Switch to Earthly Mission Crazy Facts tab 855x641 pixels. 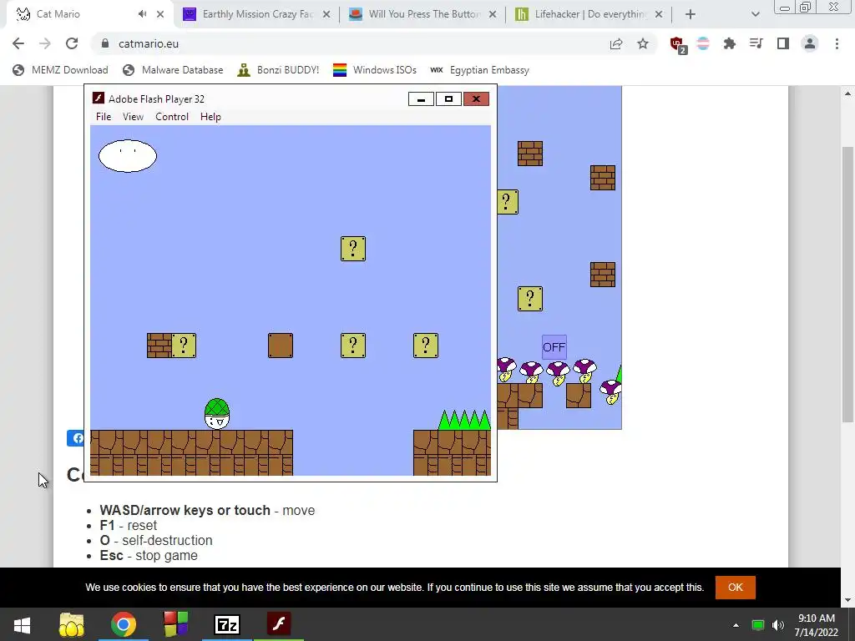[x=256, y=14]
